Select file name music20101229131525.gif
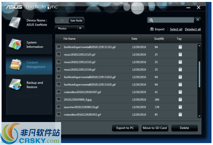Image resolution: width=213 pixels, height=145 pixels. pyautogui.click(x=79, y=55)
